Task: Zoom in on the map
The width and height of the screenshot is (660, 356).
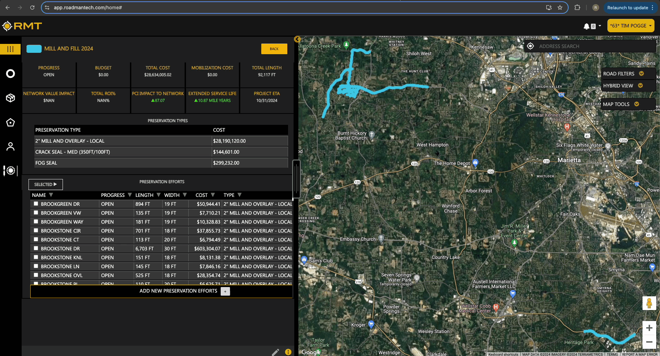Action: click(x=649, y=328)
